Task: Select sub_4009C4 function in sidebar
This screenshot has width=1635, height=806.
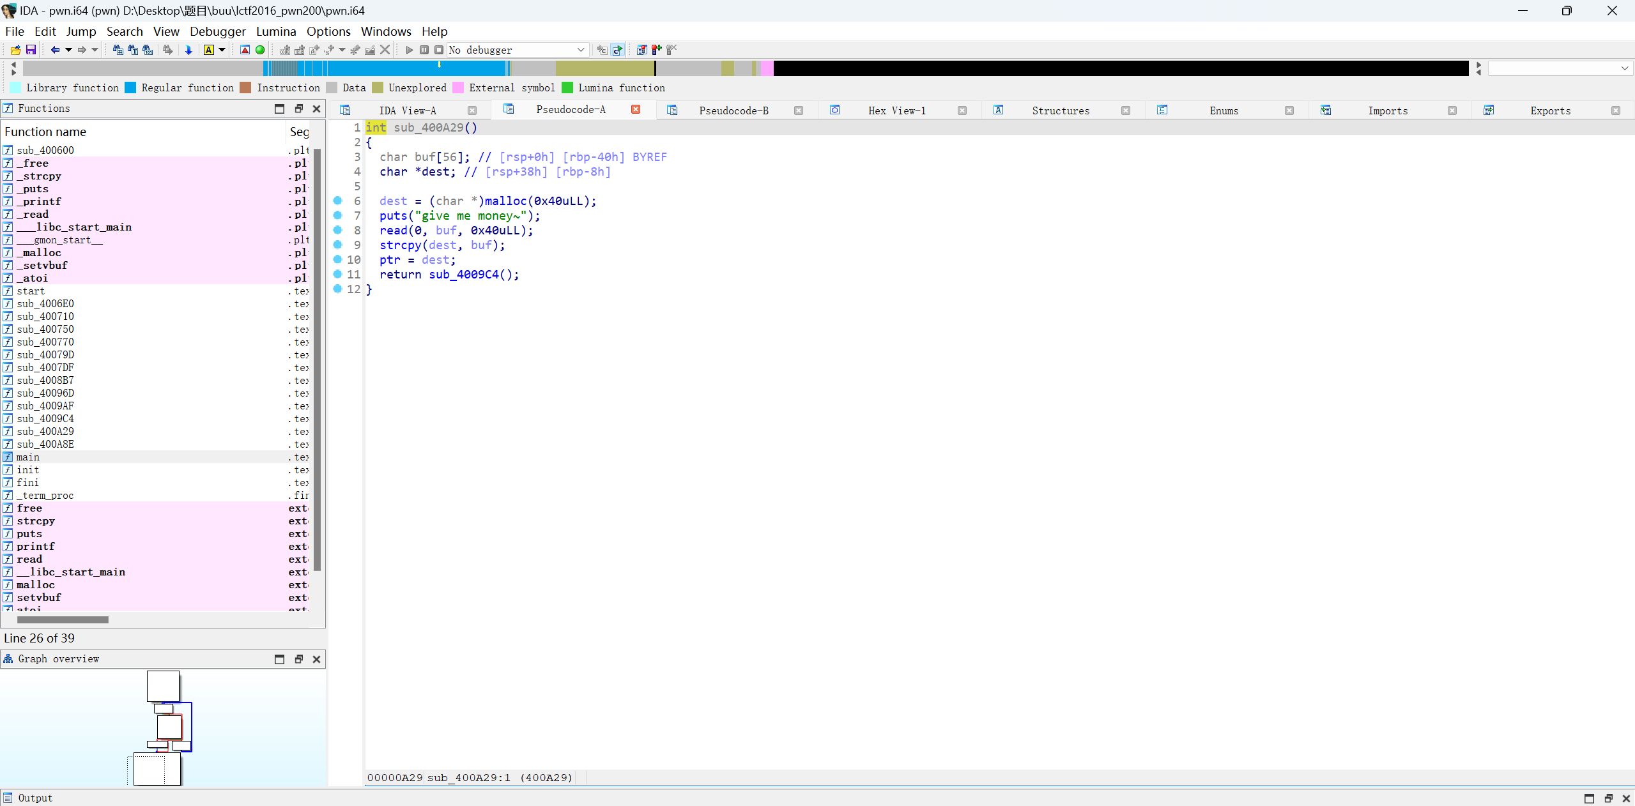Action: [47, 418]
